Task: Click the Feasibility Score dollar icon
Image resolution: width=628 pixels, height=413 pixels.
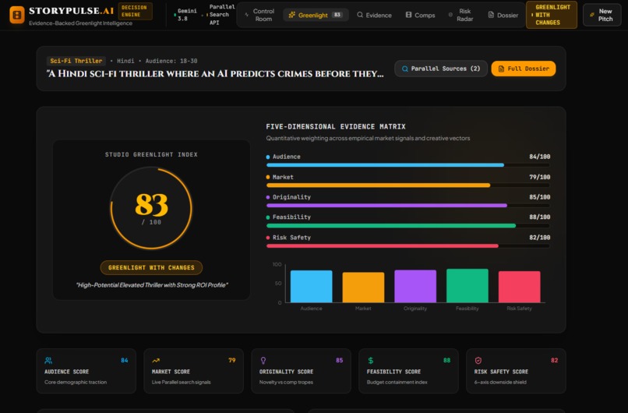Action: coord(370,361)
